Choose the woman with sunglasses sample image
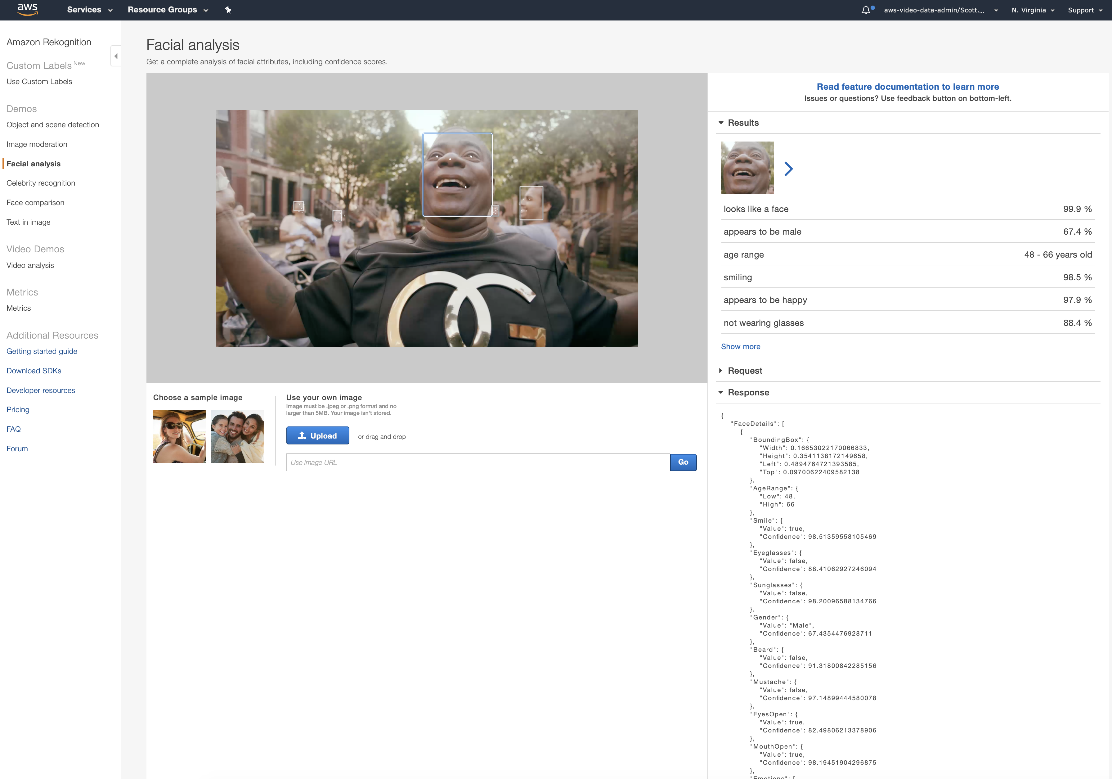 pyautogui.click(x=179, y=436)
